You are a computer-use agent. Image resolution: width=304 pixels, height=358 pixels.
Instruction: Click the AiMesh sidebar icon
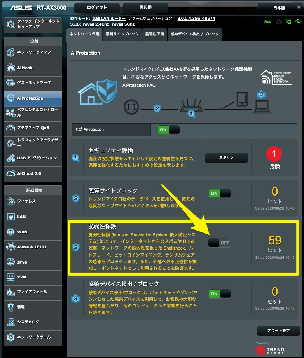point(10,68)
